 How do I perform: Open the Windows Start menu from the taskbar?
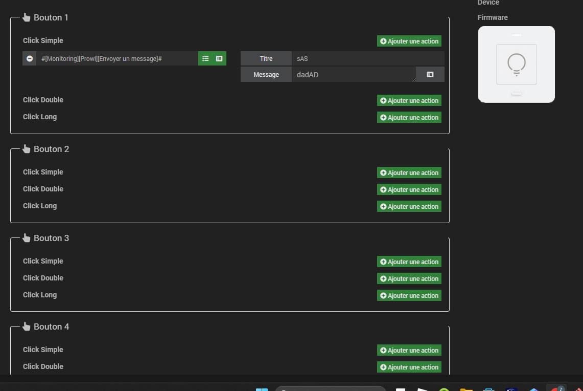(x=262, y=388)
